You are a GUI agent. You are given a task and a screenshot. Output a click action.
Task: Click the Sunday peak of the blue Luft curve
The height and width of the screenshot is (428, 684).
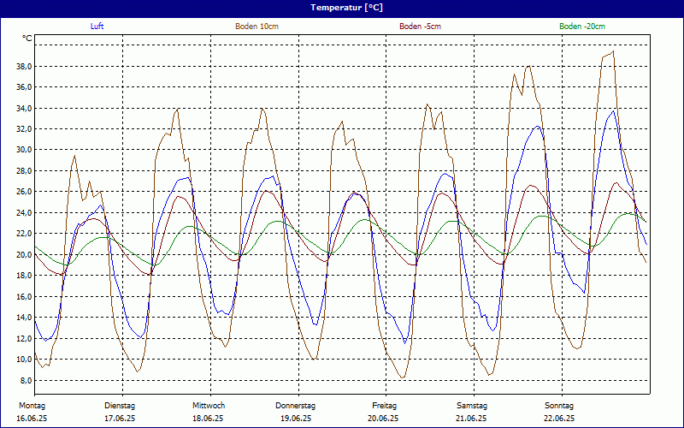pos(614,111)
